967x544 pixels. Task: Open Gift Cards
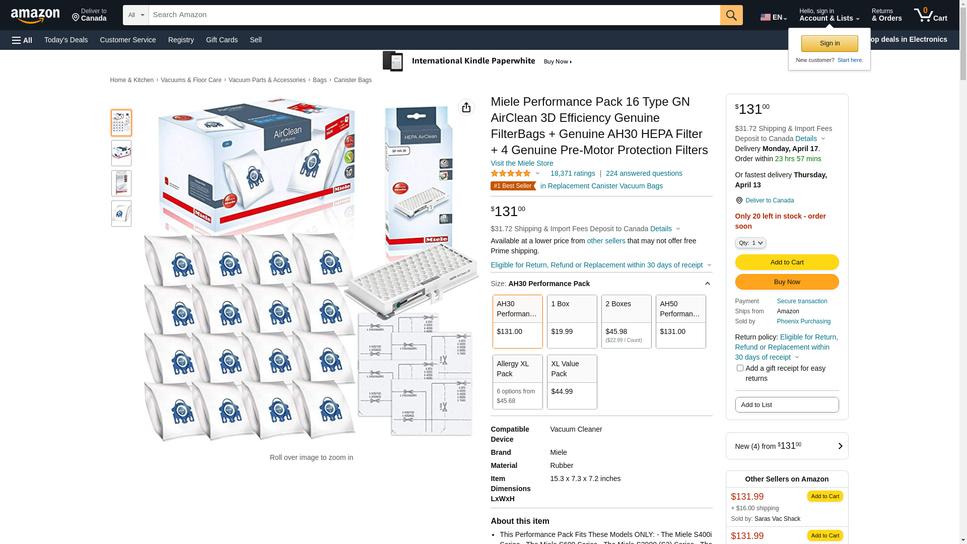(x=222, y=40)
